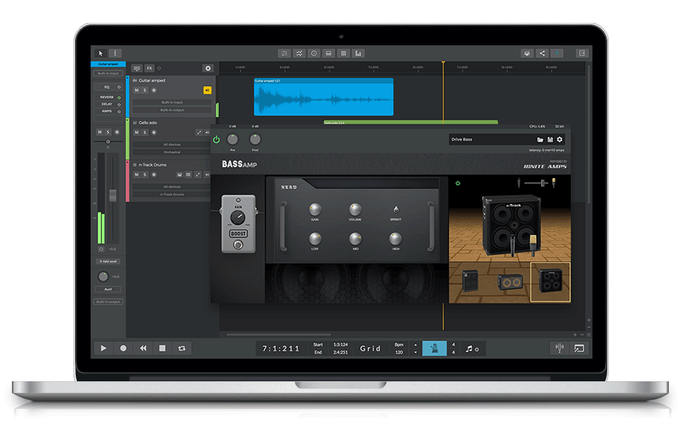Solo the Cello solo track
686x428 pixels.
coord(144,132)
